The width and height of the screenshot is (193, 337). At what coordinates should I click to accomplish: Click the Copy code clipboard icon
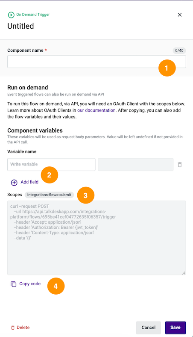14,284
